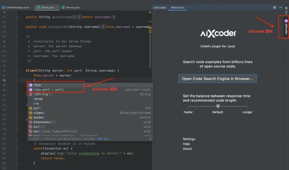Open the Ant sidebar tool window
Screen dimensions: 289x170
[x=286, y=11]
